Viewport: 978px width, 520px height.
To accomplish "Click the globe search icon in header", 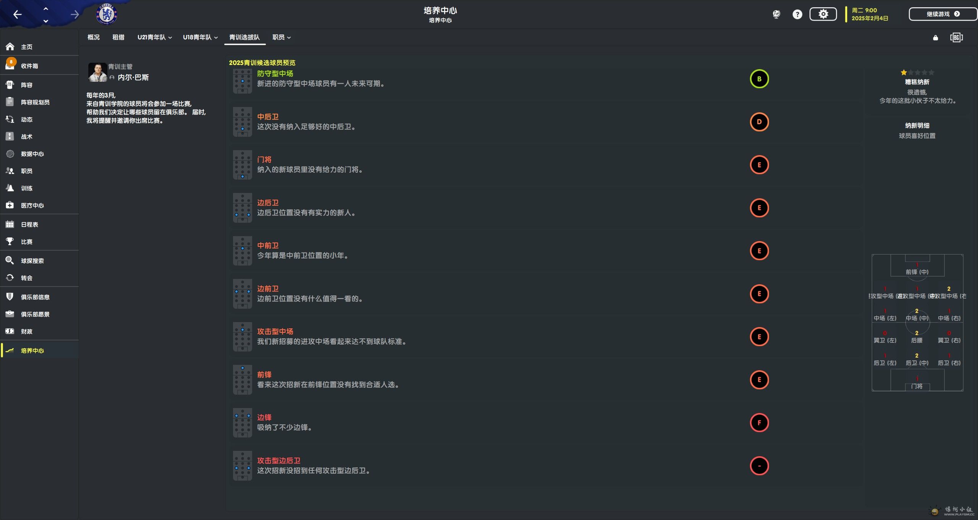I will pos(776,15).
